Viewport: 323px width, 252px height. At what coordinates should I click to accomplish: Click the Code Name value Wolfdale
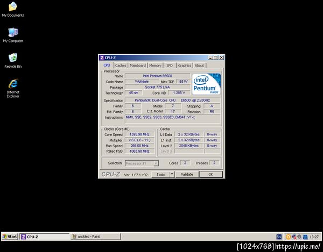[x=142, y=81]
